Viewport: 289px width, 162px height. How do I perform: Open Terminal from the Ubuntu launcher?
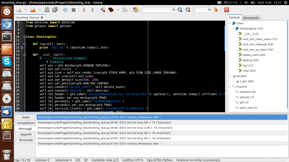[x=7, y=37]
